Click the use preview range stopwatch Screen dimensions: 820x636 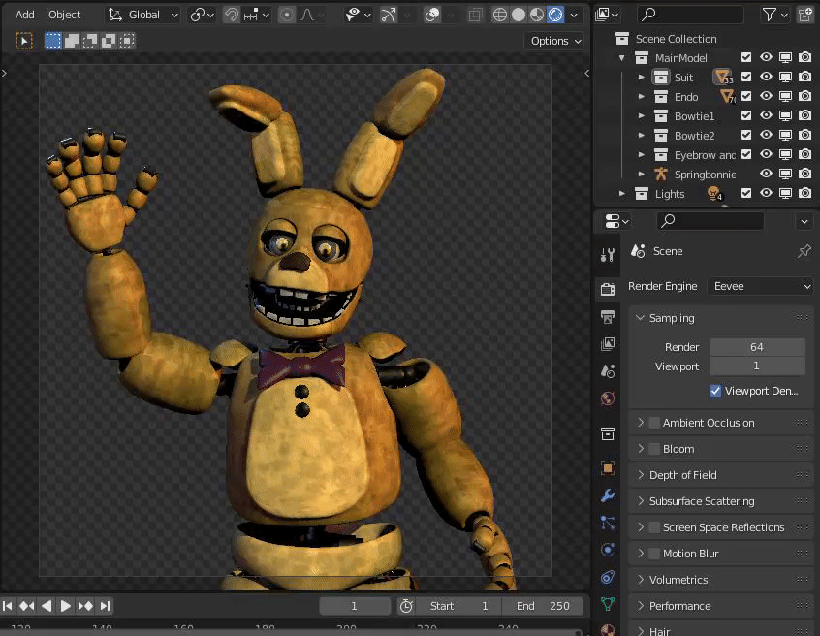click(x=406, y=606)
